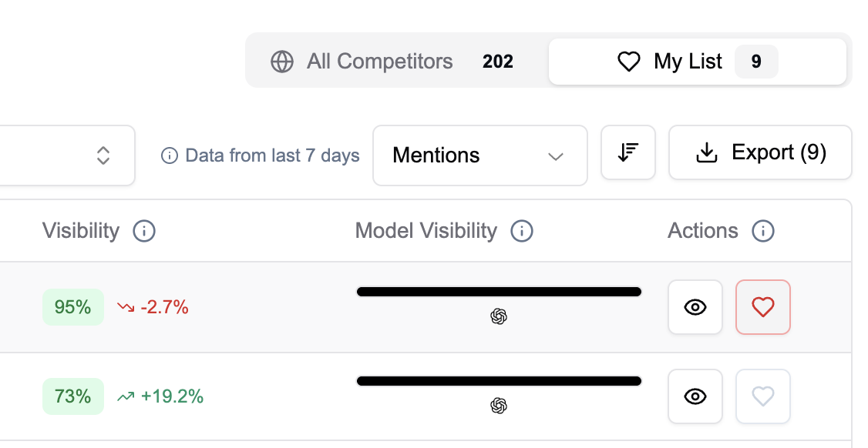Open the Mentions sort dropdown

479,155
